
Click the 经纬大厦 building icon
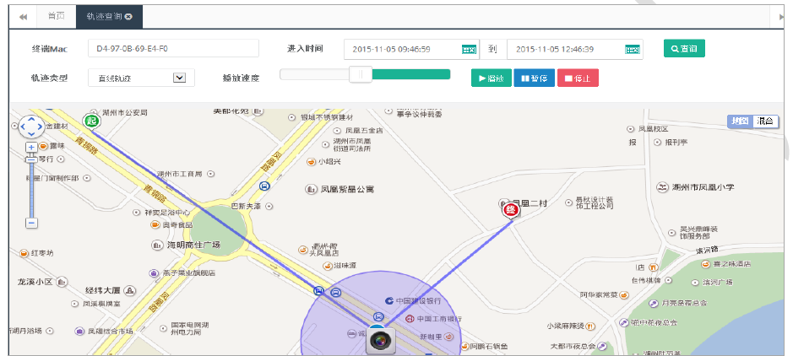(x=130, y=290)
